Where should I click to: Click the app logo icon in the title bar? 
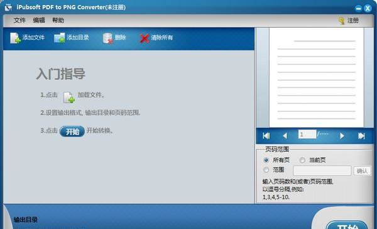8,8
